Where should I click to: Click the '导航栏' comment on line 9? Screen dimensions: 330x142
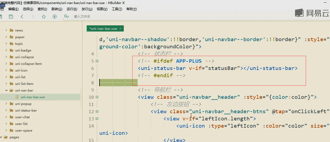point(162,90)
